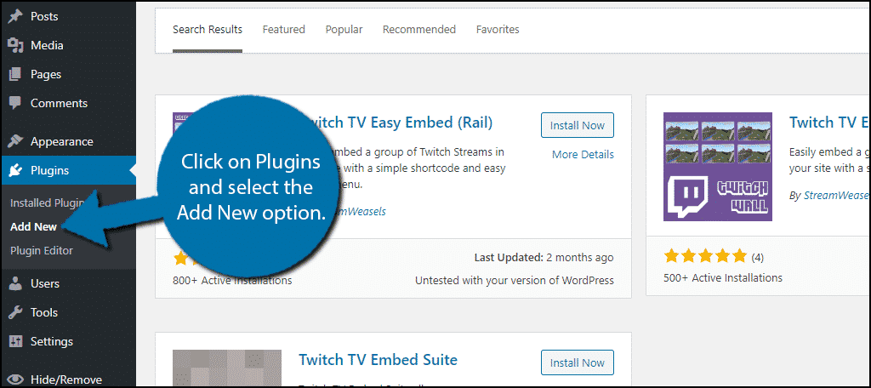Open More Details link for Rail plugin
Screen dimensions: 871x388
583,155
